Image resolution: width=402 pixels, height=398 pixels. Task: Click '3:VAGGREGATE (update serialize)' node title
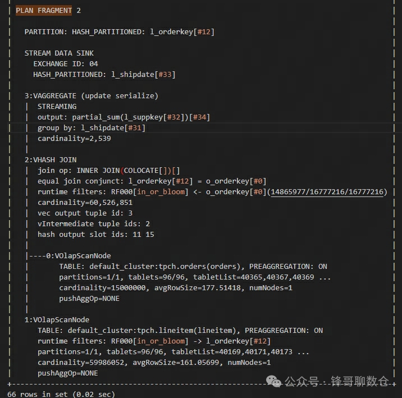click(x=92, y=96)
